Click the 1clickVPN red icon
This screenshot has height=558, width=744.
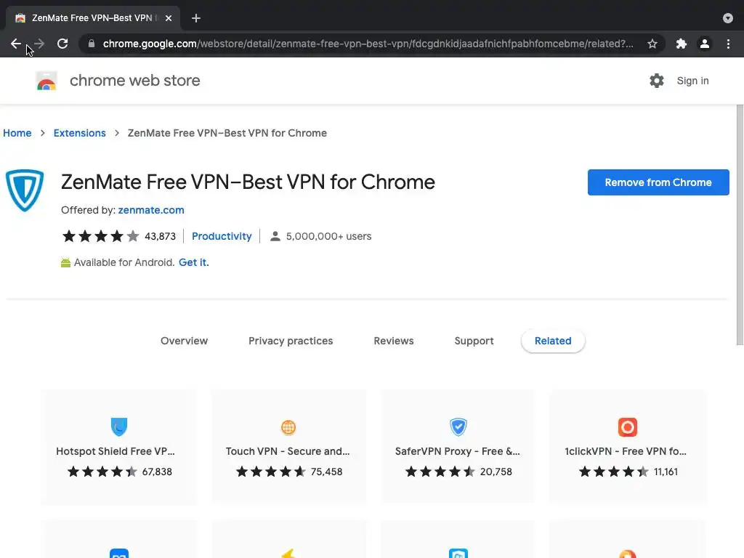[x=628, y=426]
